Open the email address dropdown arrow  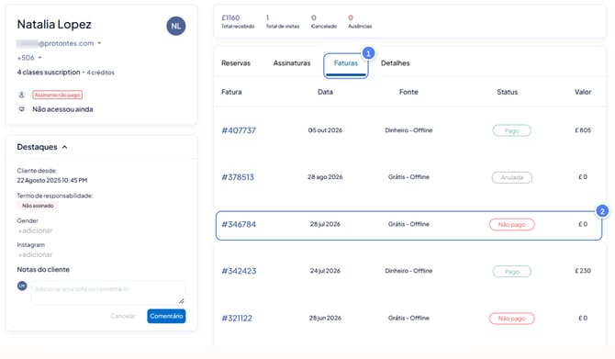pos(99,43)
